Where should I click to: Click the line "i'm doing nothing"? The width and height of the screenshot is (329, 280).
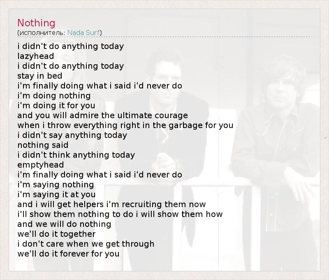pyautogui.click(x=54, y=96)
